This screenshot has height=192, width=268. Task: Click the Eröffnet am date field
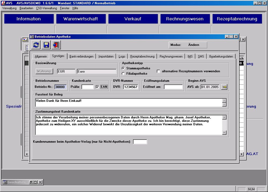173,87
